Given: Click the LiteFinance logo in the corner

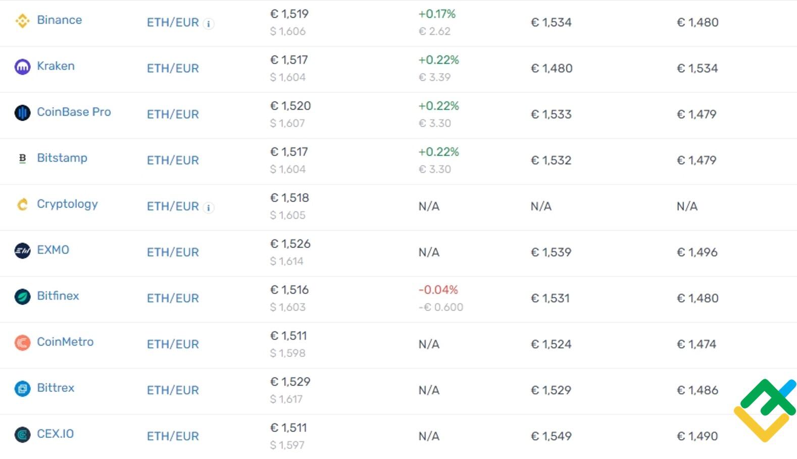Looking at the screenshot, I should [765, 410].
